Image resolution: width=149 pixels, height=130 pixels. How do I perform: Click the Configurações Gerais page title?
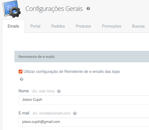pos(54,9)
